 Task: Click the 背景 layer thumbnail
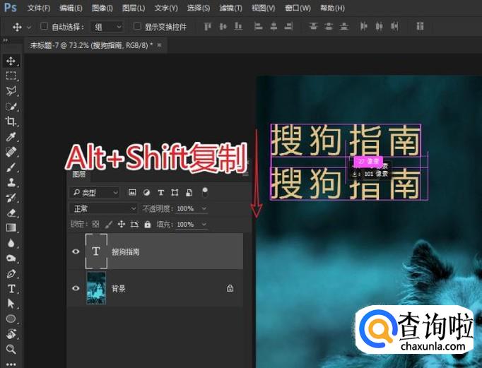96,287
